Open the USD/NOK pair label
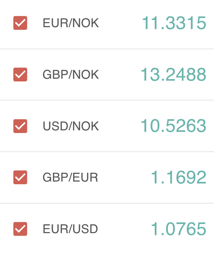This screenshot has height=253, width=214. pyautogui.click(x=71, y=126)
